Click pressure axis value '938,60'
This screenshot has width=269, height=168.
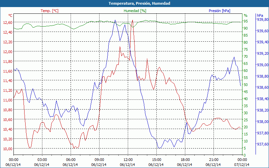[263, 87]
